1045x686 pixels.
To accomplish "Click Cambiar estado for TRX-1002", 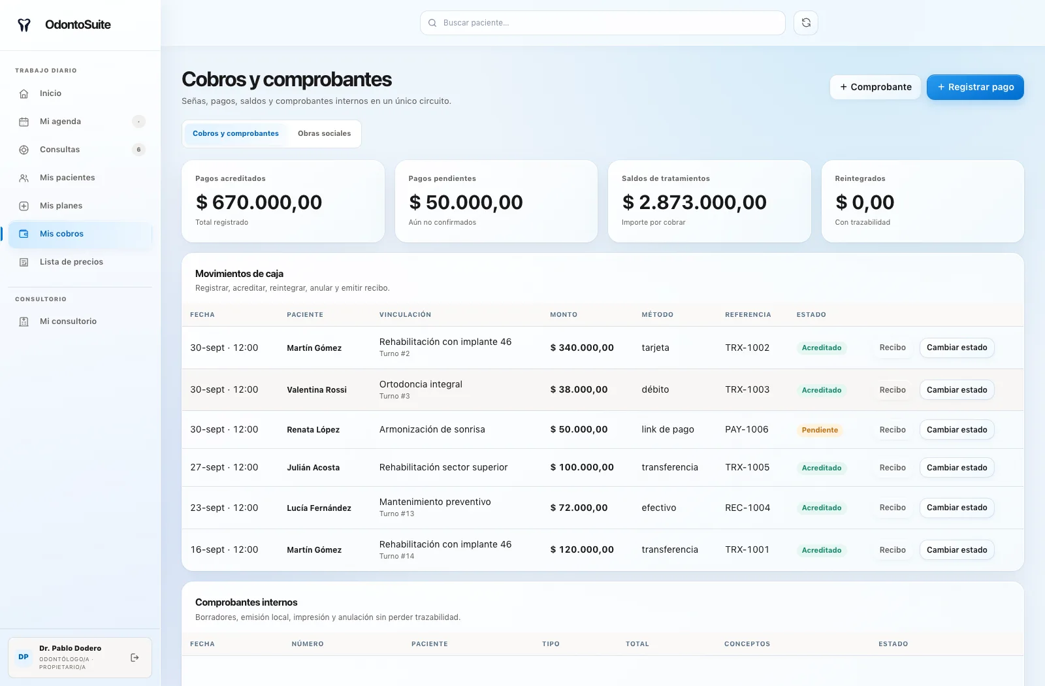I will 957,348.
